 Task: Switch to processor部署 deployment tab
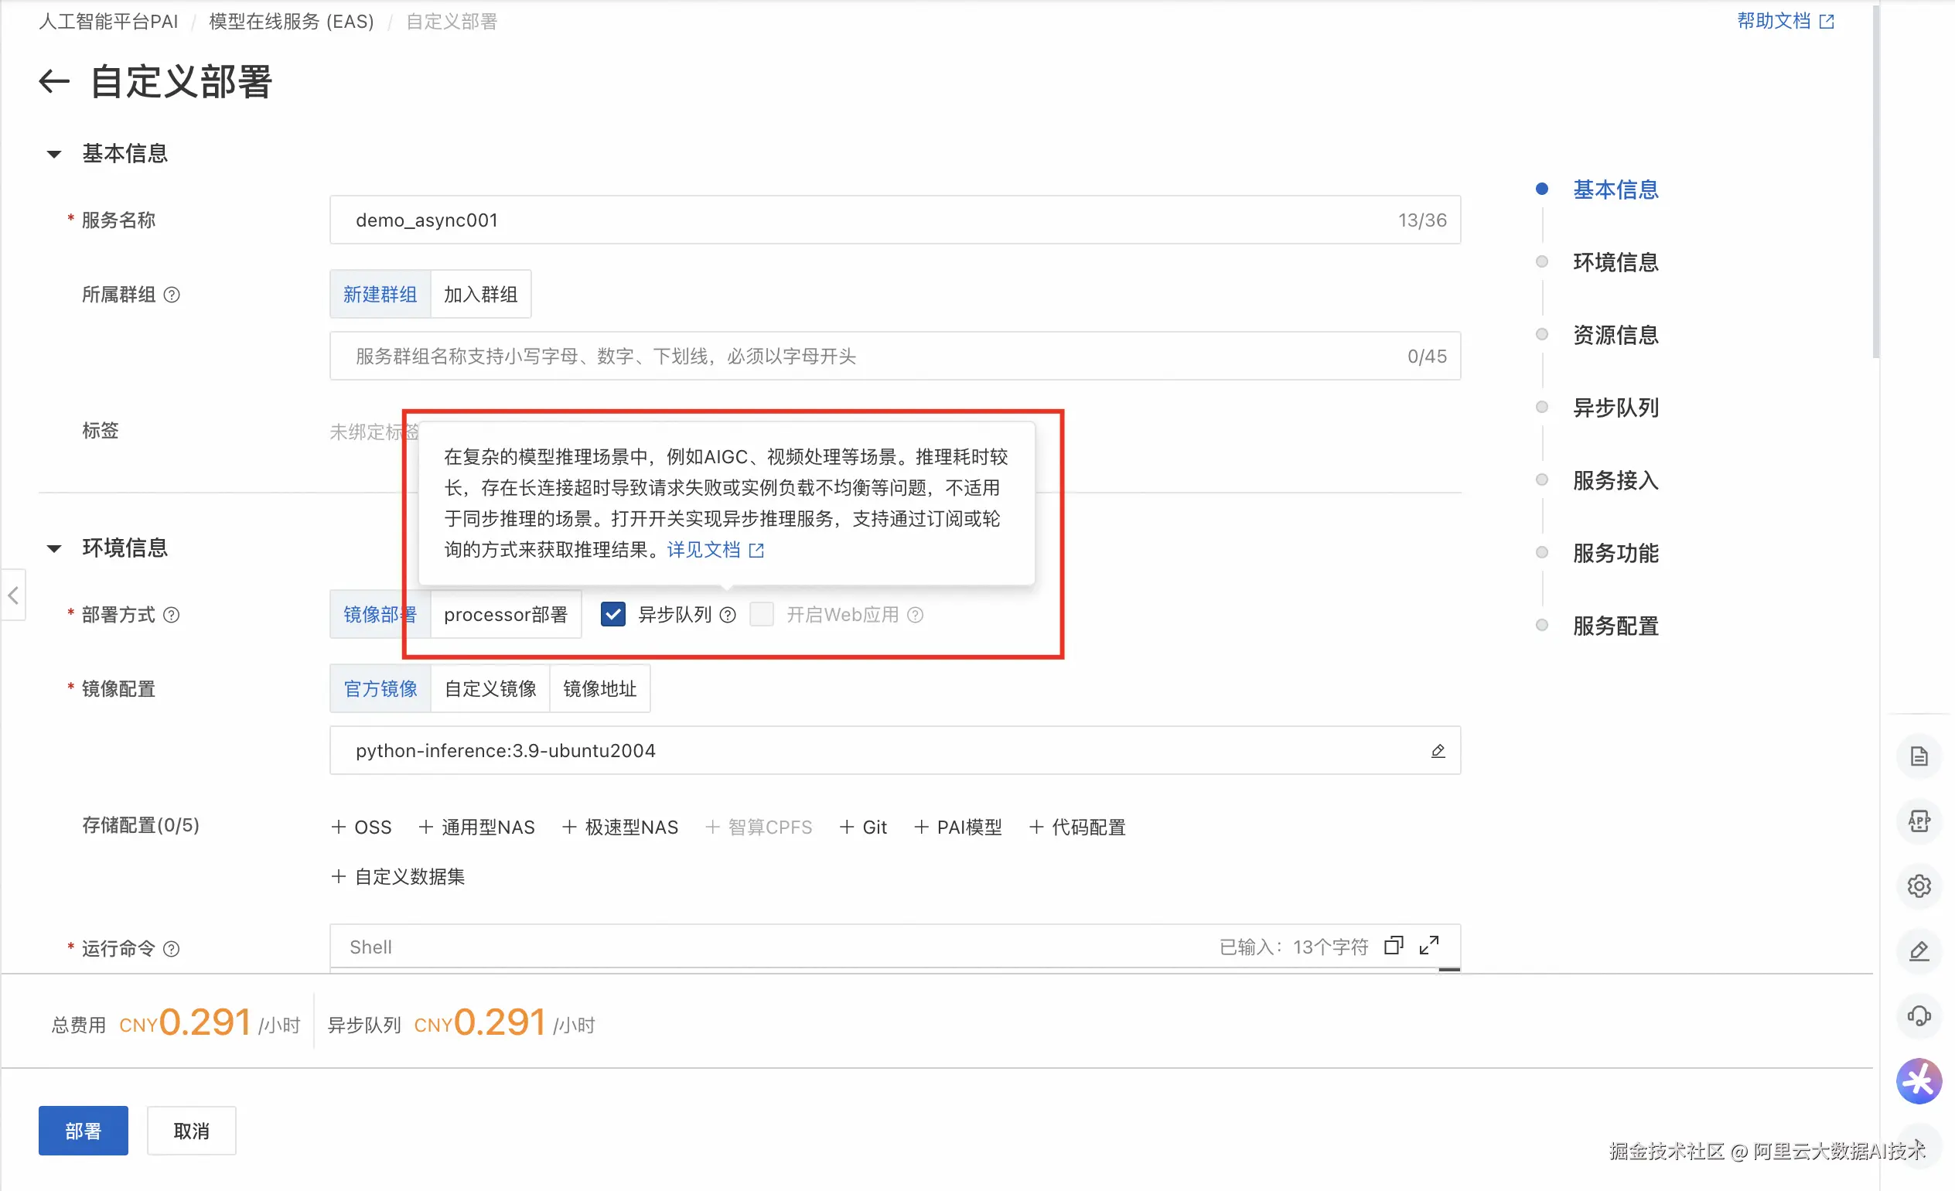pos(506,615)
